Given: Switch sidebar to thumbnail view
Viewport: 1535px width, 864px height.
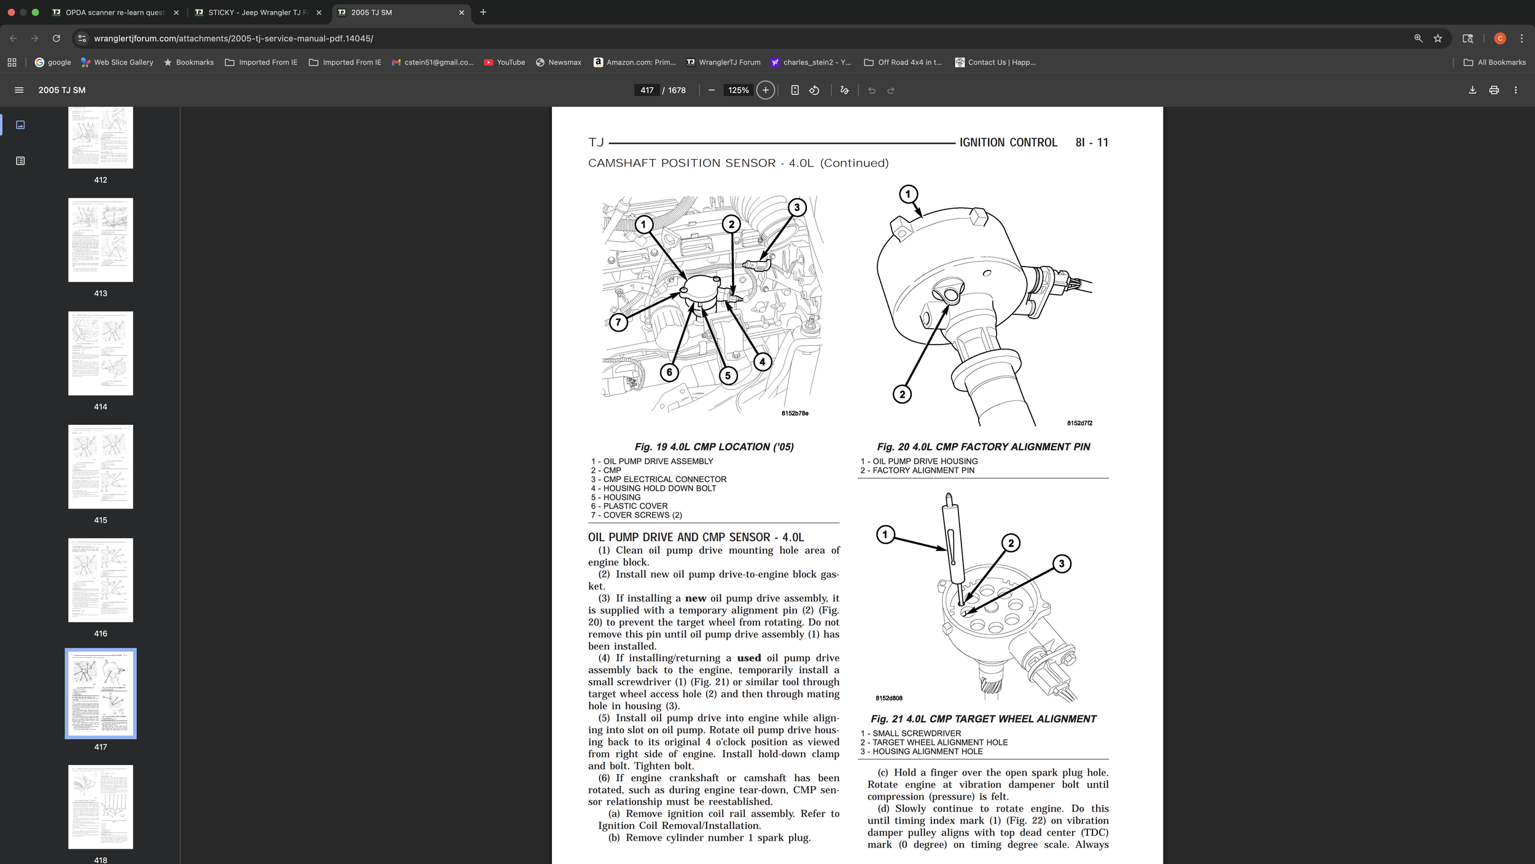Looking at the screenshot, I should (x=20, y=125).
